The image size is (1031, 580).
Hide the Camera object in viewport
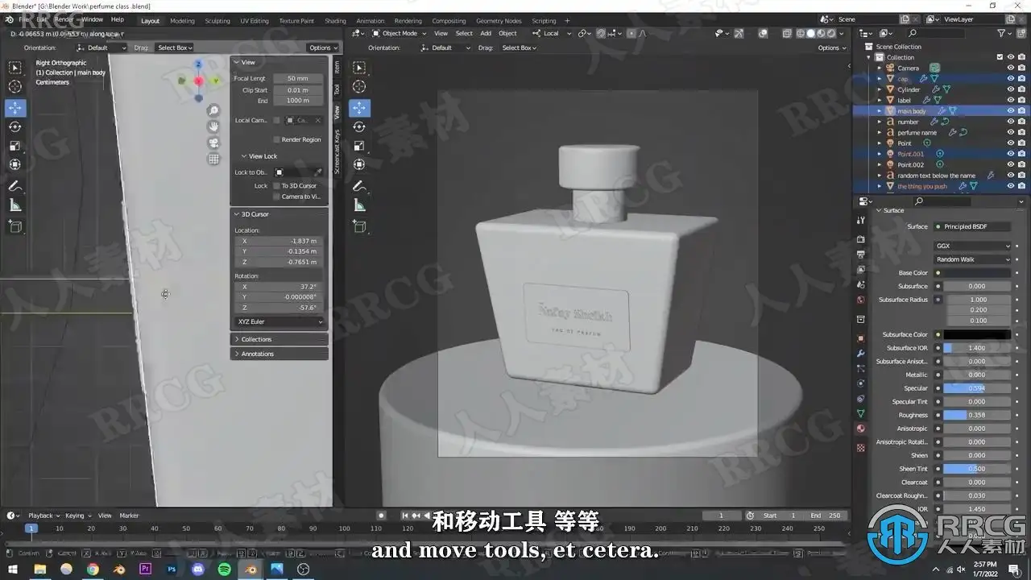tap(1010, 68)
